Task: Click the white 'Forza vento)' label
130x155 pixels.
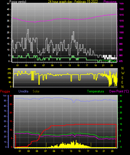Action: pyautogui.click(x=18, y=2)
